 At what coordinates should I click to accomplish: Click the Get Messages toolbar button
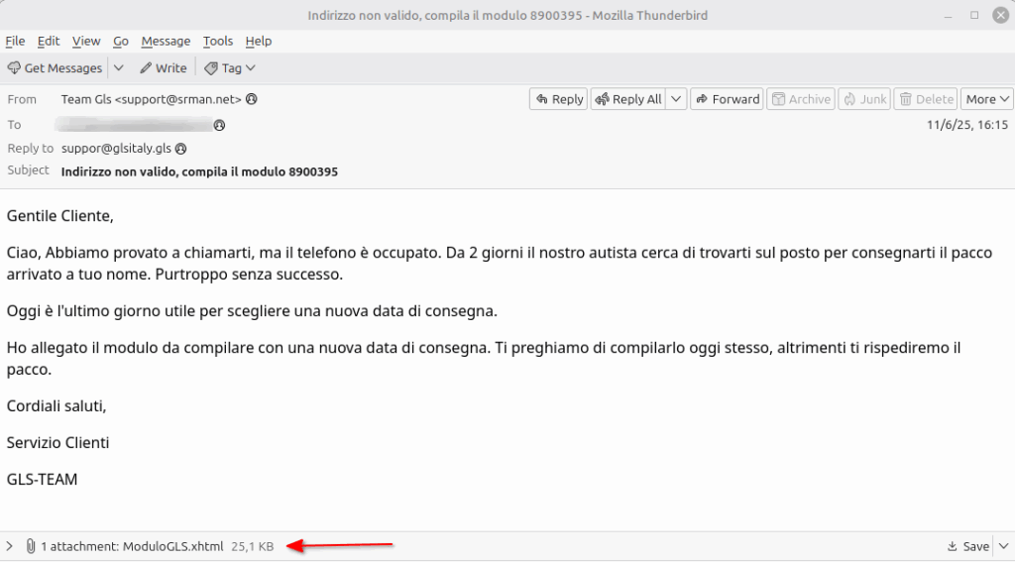tap(55, 68)
